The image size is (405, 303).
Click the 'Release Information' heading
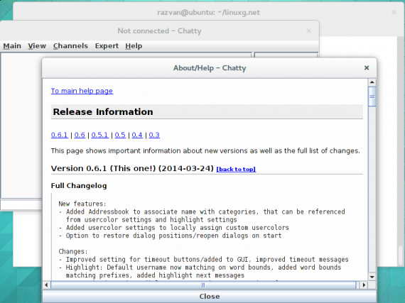click(x=103, y=112)
